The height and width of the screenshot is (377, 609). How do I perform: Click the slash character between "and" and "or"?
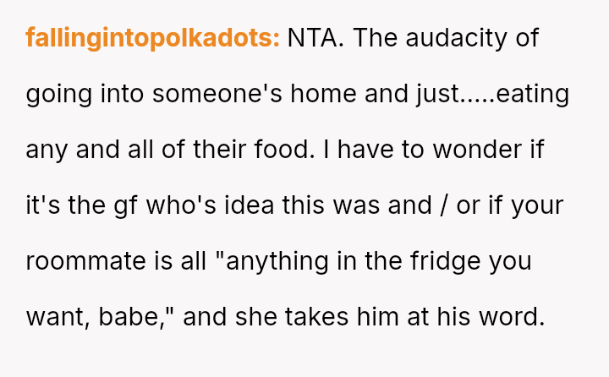pos(440,206)
